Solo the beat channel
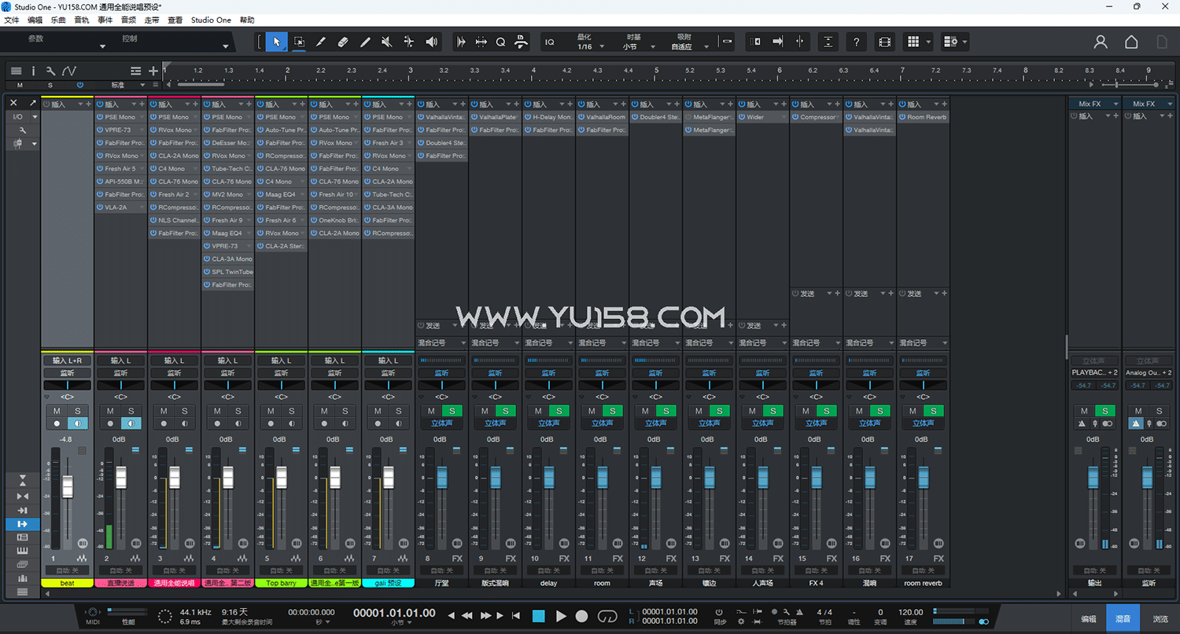Screen dimensions: 1180x634 [x=77, y=411]
